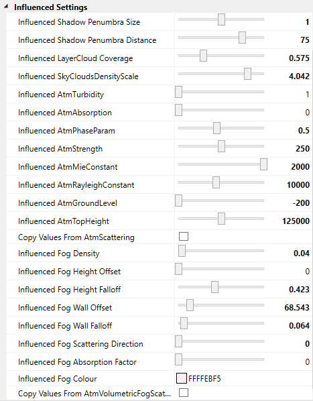313x401 pixels.
Task: Click the Influenced Fog Wall Falloff value 0.064
Action: tap(299, 325)
